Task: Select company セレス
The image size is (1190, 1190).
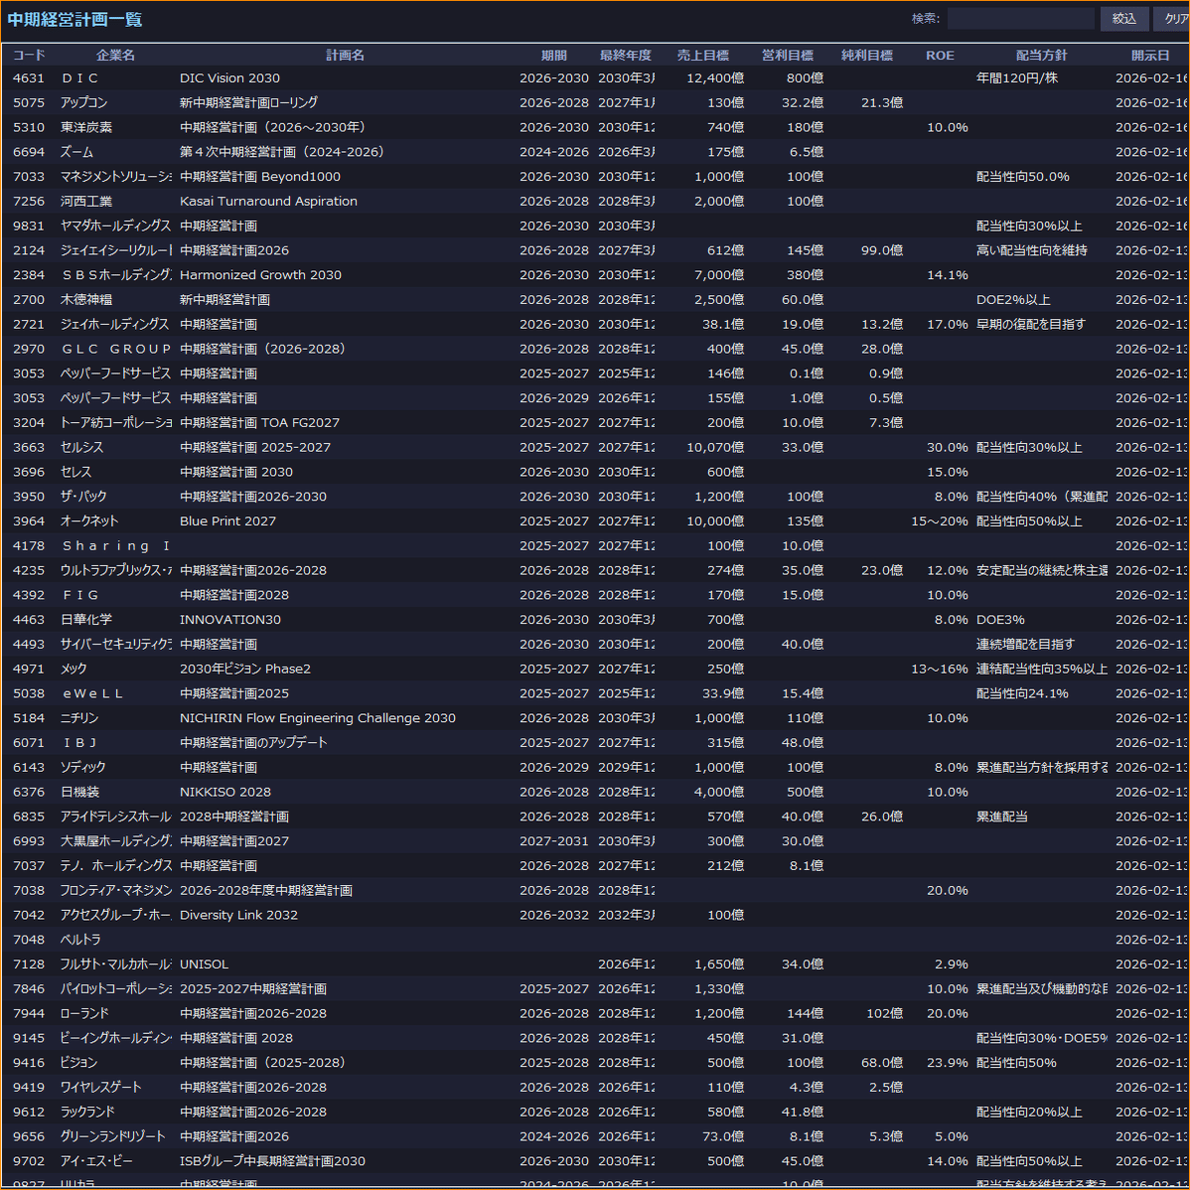Action: tap(75, 472)
